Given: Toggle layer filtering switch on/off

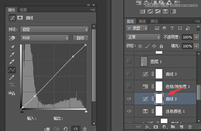Looking at the screenshot, I should coord(198,28).
